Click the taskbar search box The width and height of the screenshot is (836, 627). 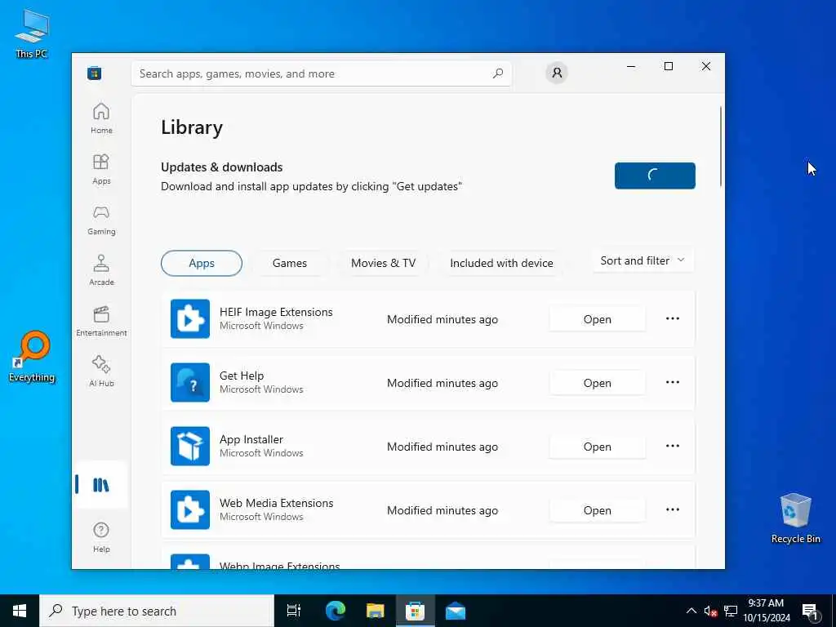coord(157,611)
